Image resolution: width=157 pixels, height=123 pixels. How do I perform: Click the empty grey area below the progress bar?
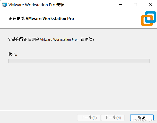pos(78,86)
